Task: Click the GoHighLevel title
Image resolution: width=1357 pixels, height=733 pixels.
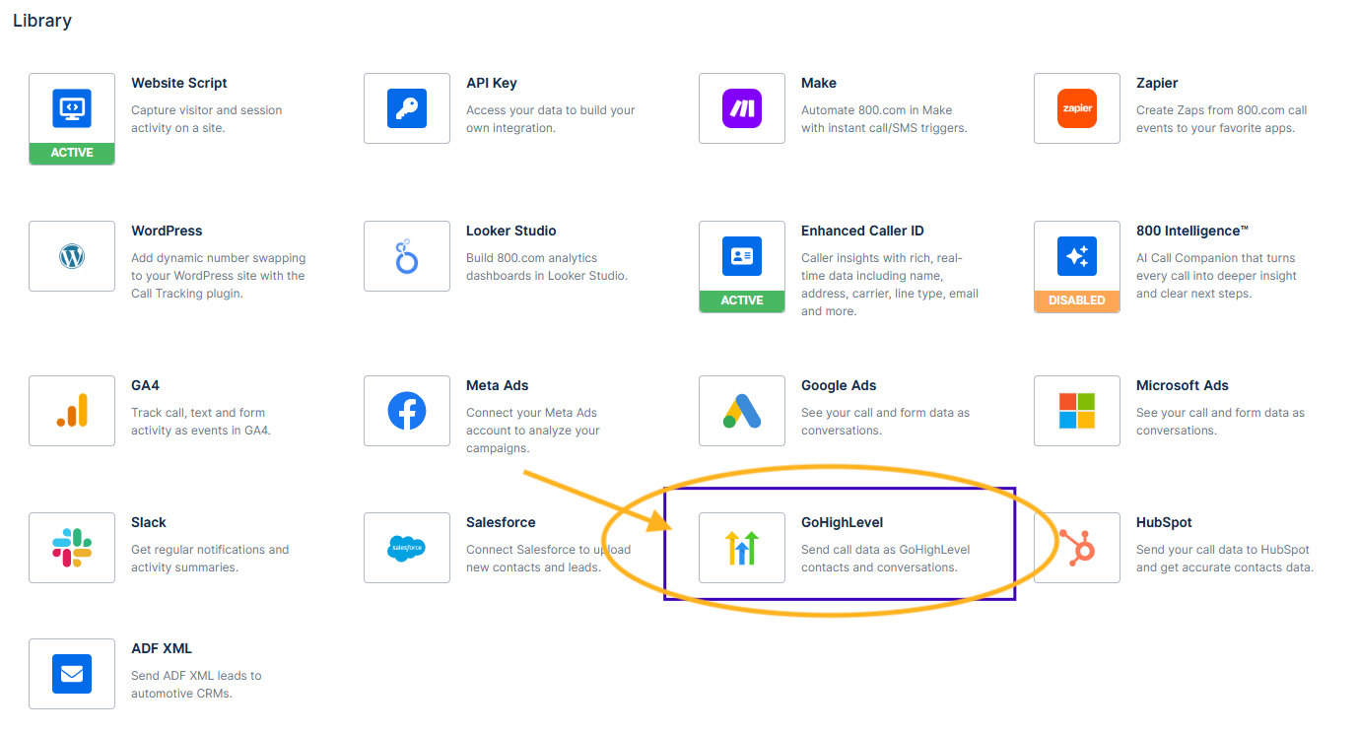Action: click(x=843, y=522)
